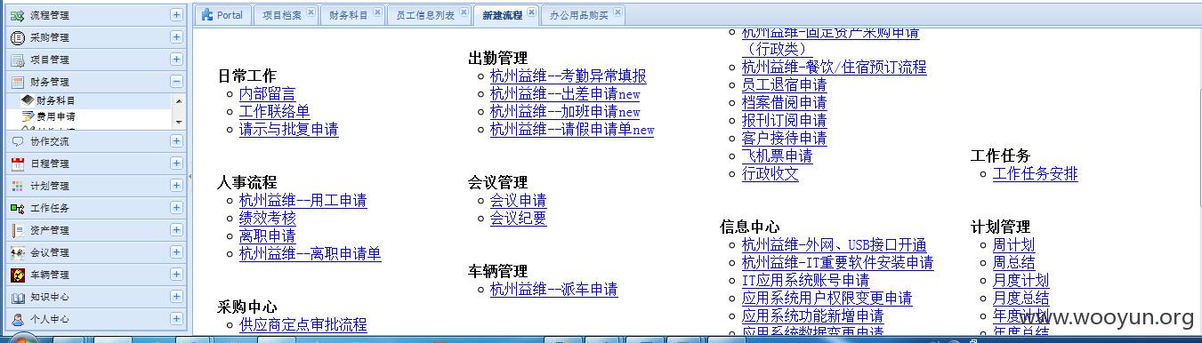Open 杭州益维--派车申请 link
Screen dimensions: 1202x343
click(553, 289)
